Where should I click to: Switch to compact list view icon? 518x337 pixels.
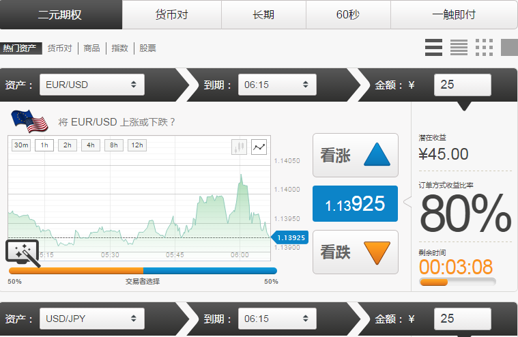(x=459, y=47)
